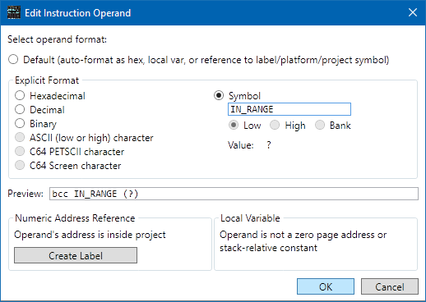Click the 'Explicit Format' group label
Viewport: 426px width, 302px height.
[47, 80]
